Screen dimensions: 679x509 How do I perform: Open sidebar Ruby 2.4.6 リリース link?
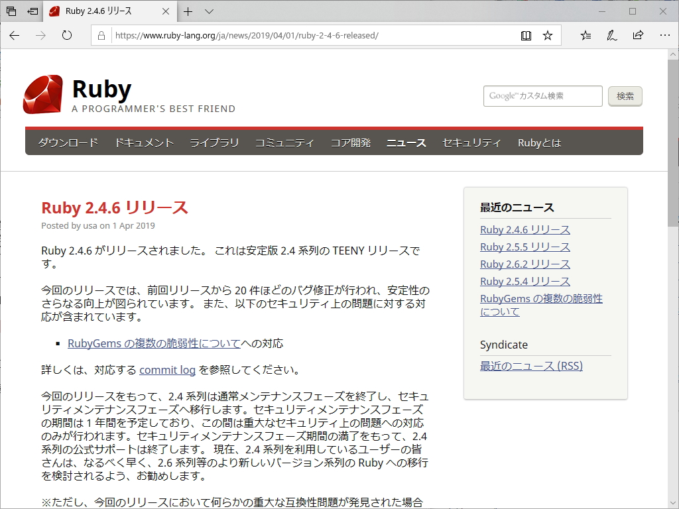click(x=525, y=229)
